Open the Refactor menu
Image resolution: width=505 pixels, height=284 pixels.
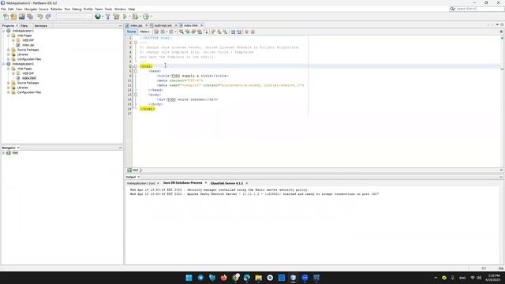point(56,9)
